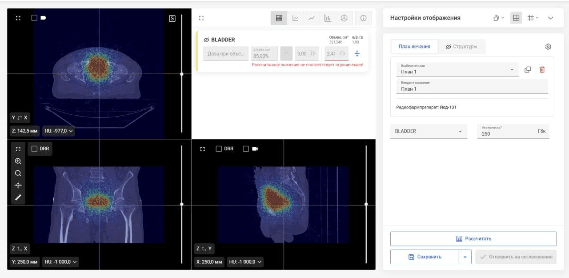Maximize the axial view with fullscreen icon
The height and width of the screenshot is (278, 569).
click(x=18, y=18)
